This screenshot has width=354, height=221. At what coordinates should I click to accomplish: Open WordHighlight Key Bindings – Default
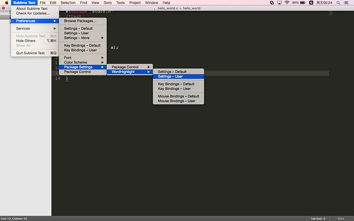coord(178,84)
